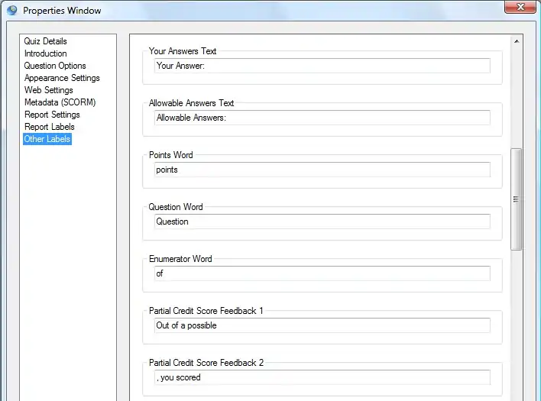Image resolution: width=541 pixels, height=401 pixels.
Task: Click the scroll up arrow
Action: coord(517,41)
